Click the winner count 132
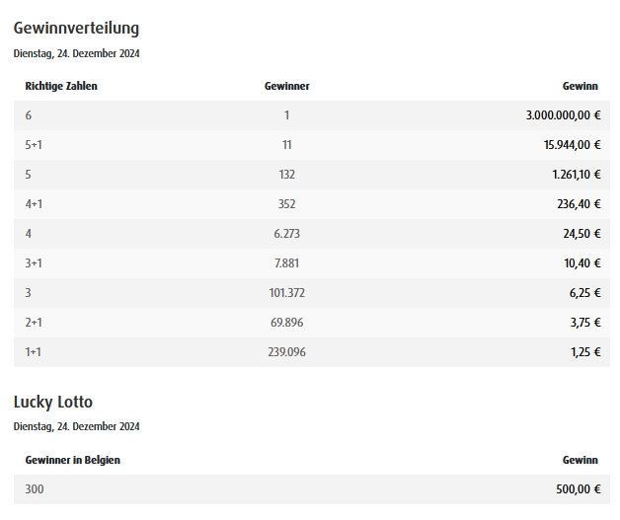Viewport: 620px width, 520px height. point(286,175)
